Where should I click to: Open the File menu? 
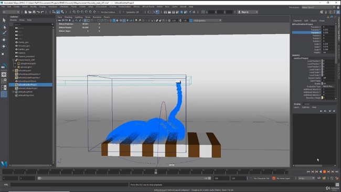tap(3, 7)
